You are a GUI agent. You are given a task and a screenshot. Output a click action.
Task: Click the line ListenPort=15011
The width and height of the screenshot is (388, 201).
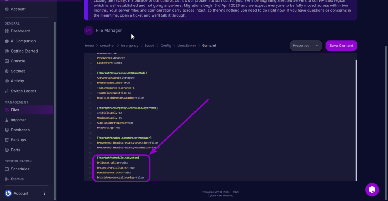(x=110, y=63)
